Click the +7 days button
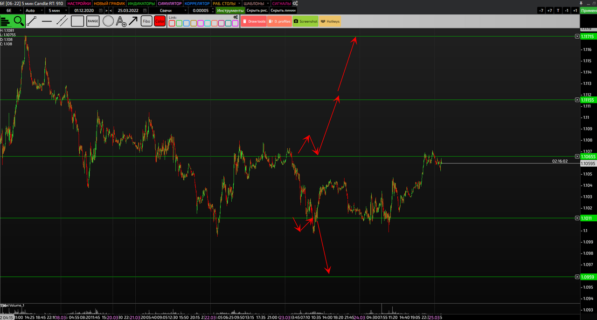This screenshot has height=320, width=597. point(549,10)
